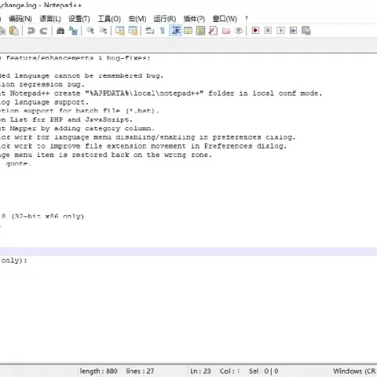
Task: Click the Zoom Out icon
Action: point(103,31)
